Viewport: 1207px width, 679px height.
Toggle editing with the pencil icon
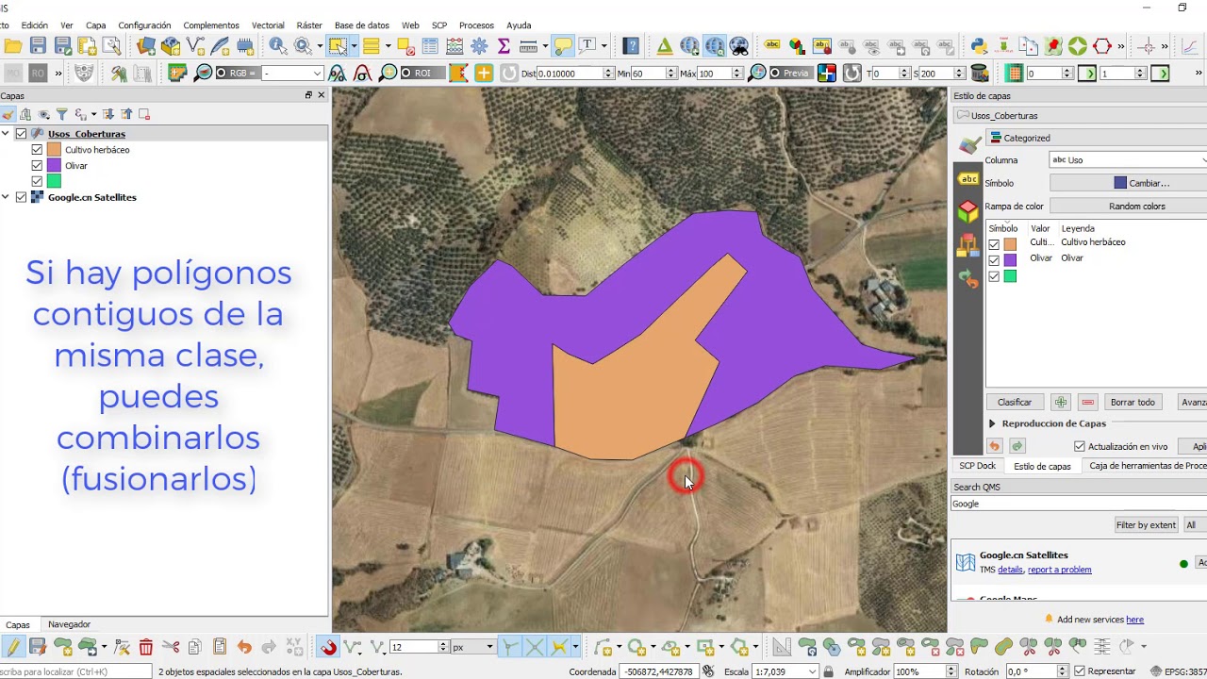tap(13, 647)
